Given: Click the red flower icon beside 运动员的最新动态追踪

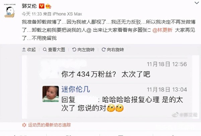Looking at the screenshot, I should (x=24, y=125).
